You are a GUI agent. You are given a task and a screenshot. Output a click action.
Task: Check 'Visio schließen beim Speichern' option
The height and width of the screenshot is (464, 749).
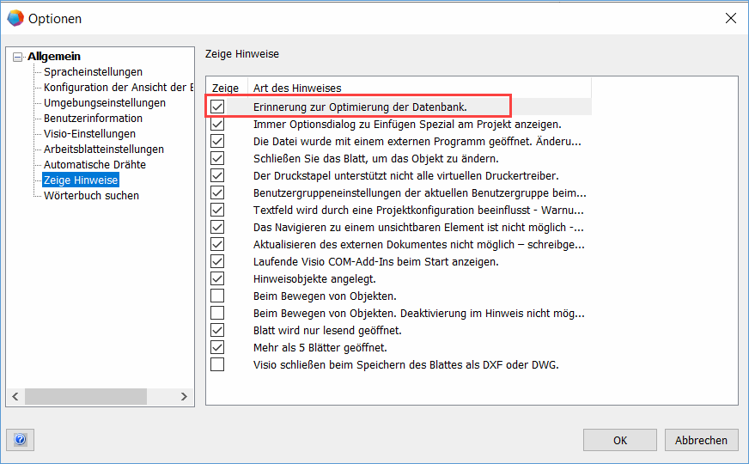[218, 364]
